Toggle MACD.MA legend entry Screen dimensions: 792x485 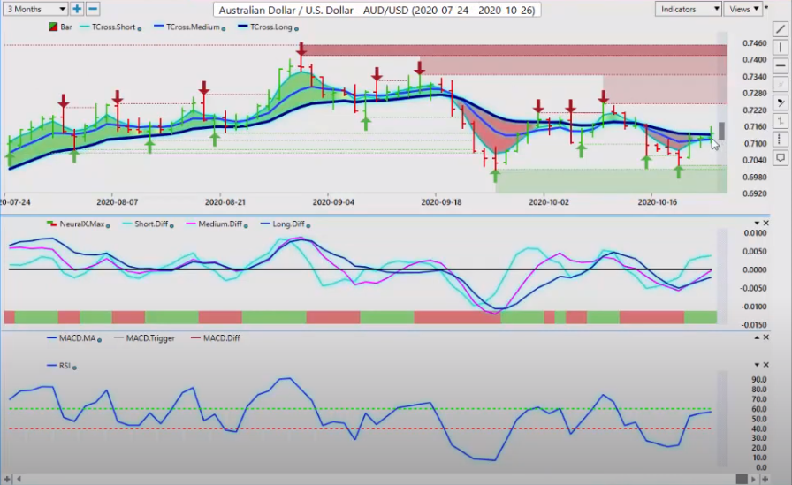[72, 338]
